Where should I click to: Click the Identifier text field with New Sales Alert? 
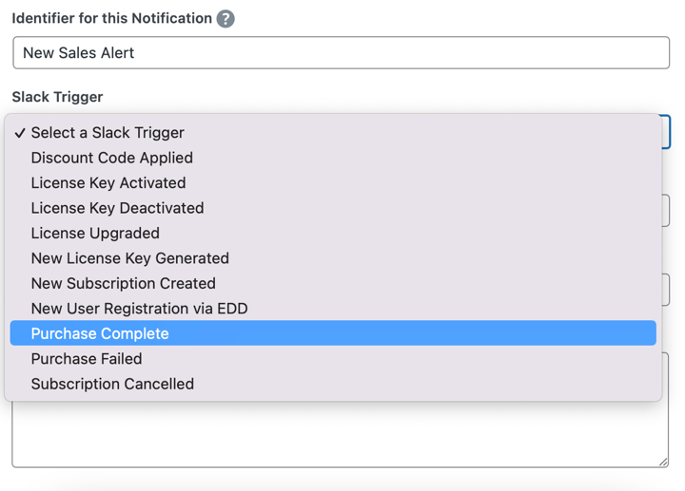coord(341,53)
